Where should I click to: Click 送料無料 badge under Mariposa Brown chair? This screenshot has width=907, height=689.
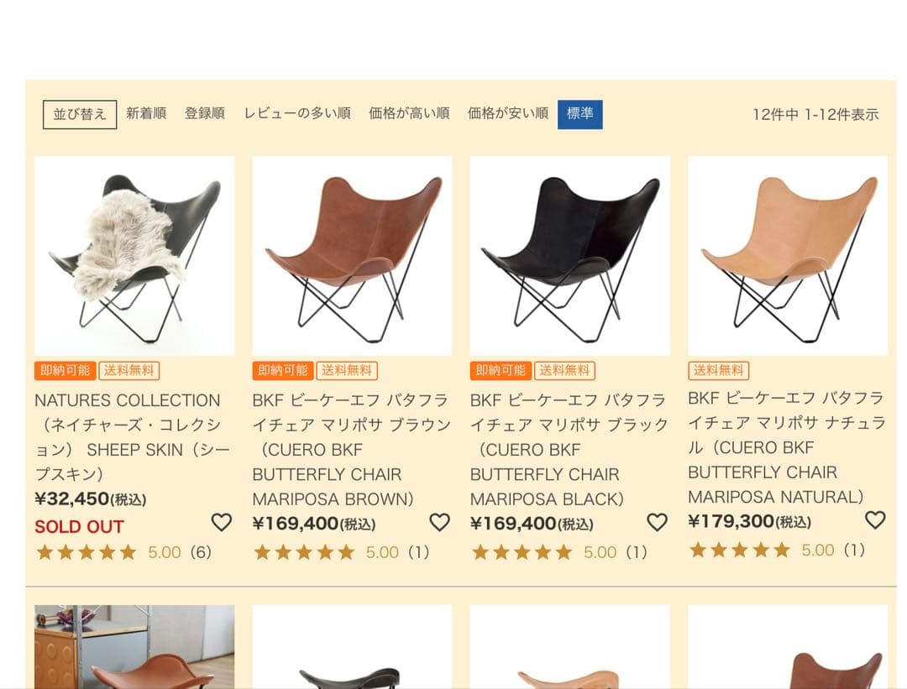(347, 370)
